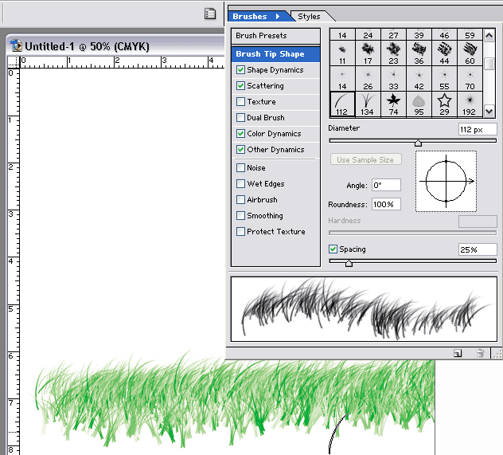This screenshot has height=455, width=503.
Task: Click the disabled Hardness slider track
Action: (x=412, y=233)
